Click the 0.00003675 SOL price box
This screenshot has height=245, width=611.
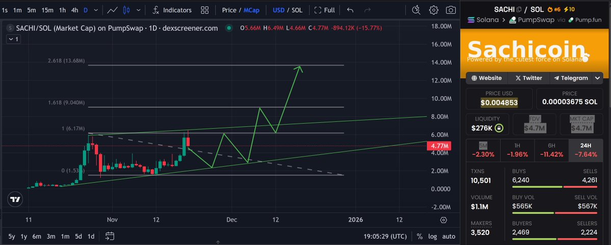[x=570, y=99]
